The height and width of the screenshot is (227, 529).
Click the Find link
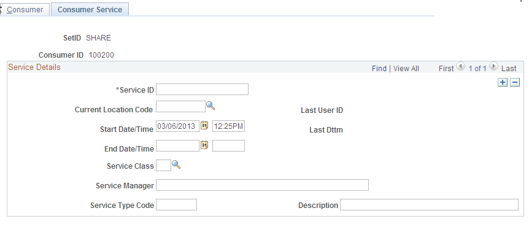click(x=379, y=69)
